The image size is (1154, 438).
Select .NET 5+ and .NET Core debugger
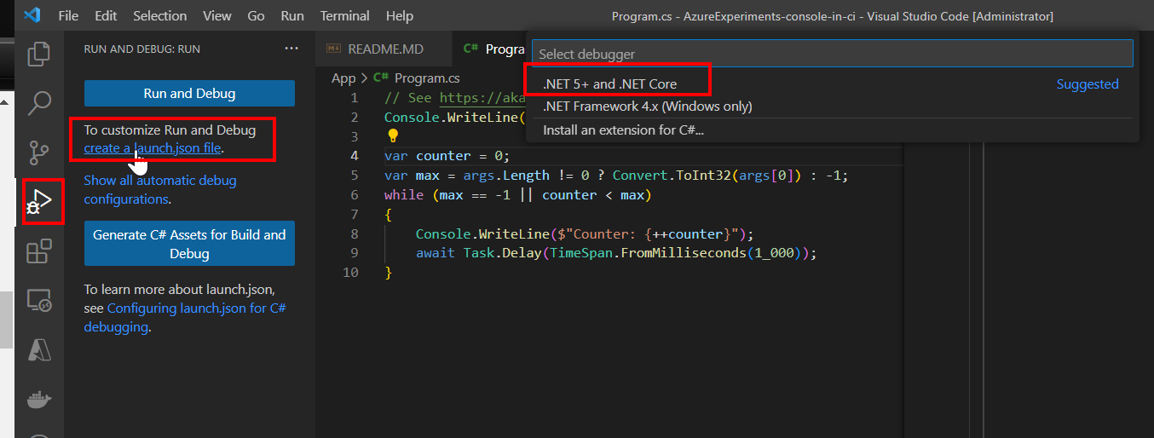coord(831,84)
